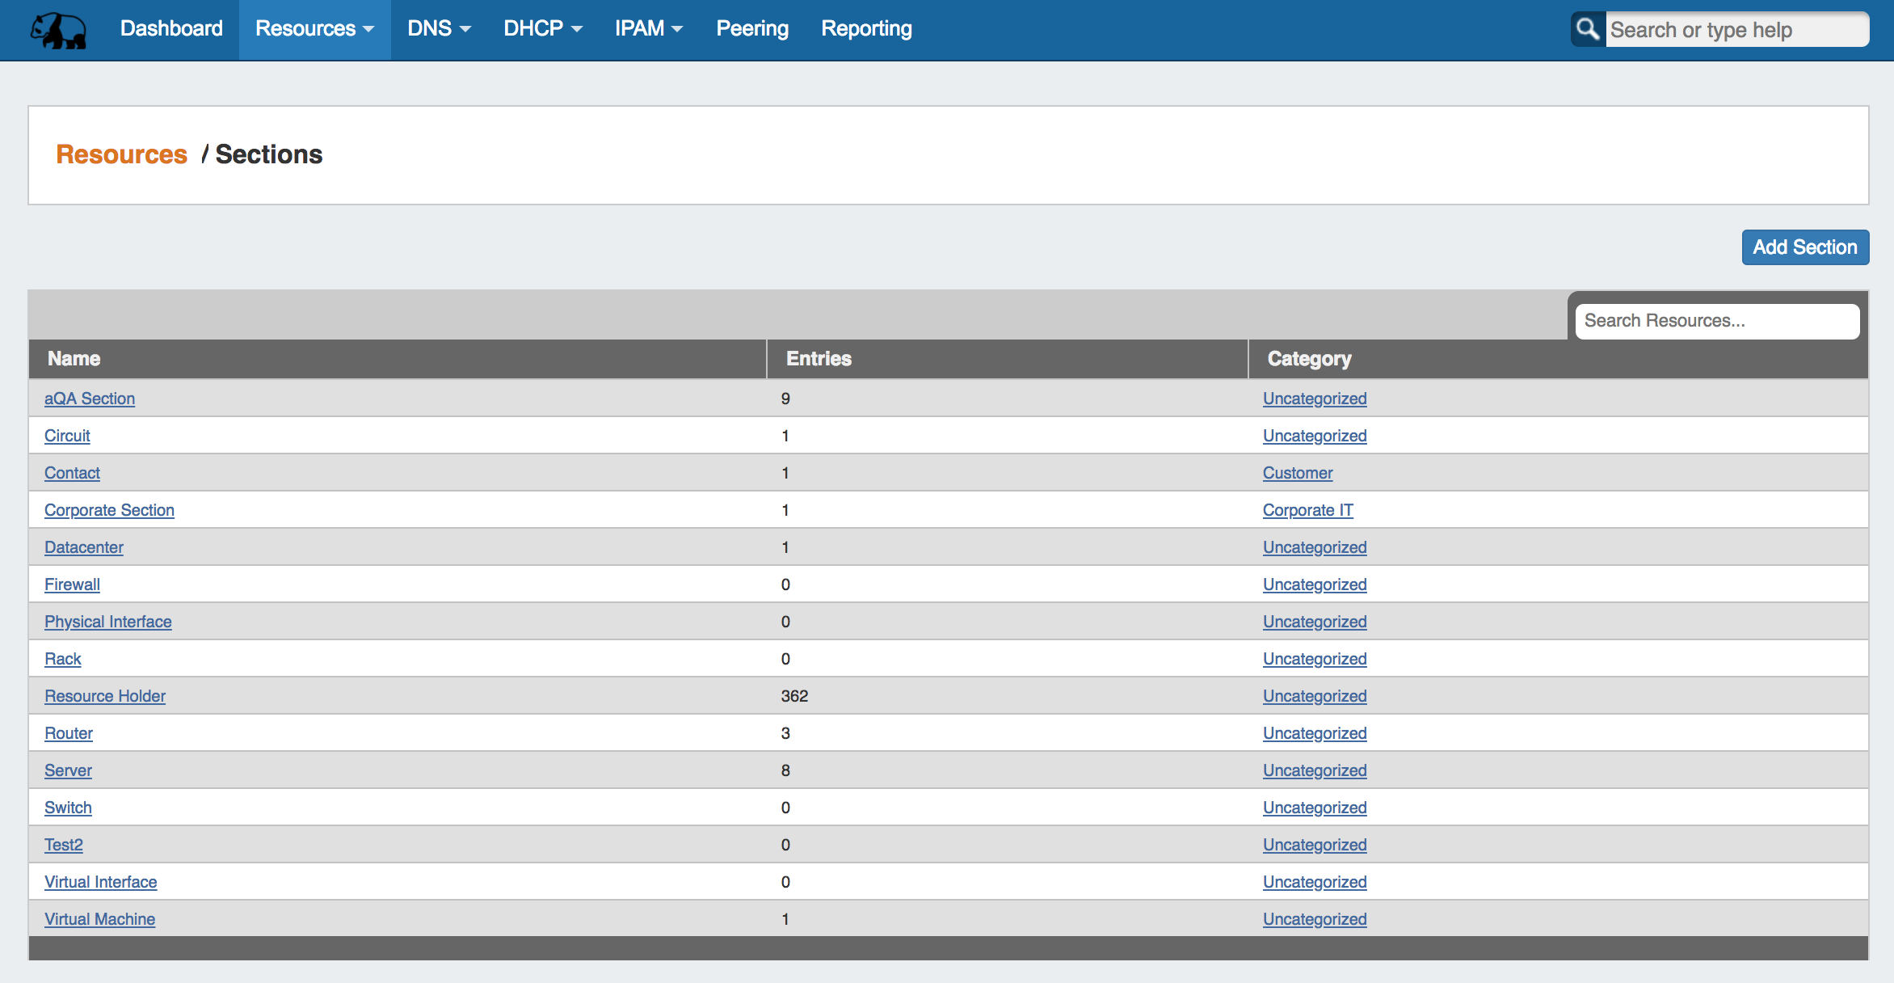Open the Corporate IT category link
1894x983 pixels.
click(1307, 510)
